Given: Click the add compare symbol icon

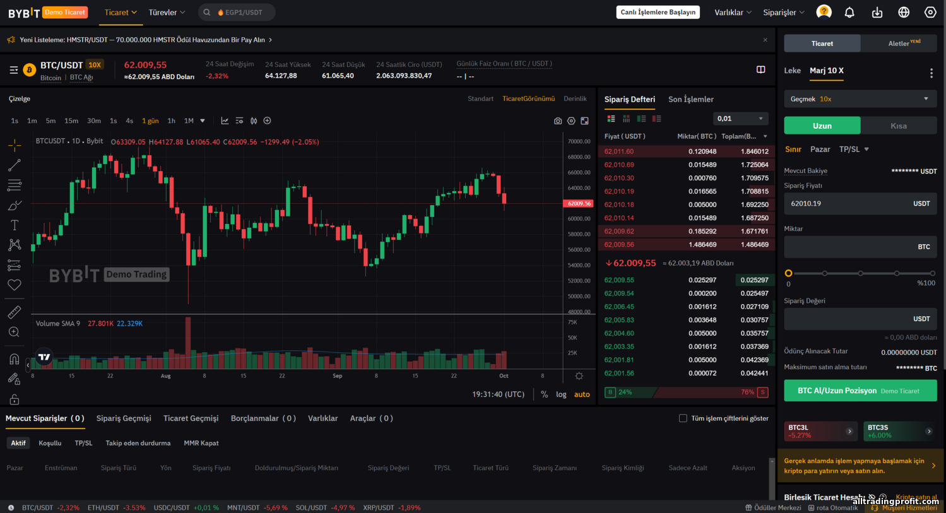Looking at the screenshot, I should [267, 121].
